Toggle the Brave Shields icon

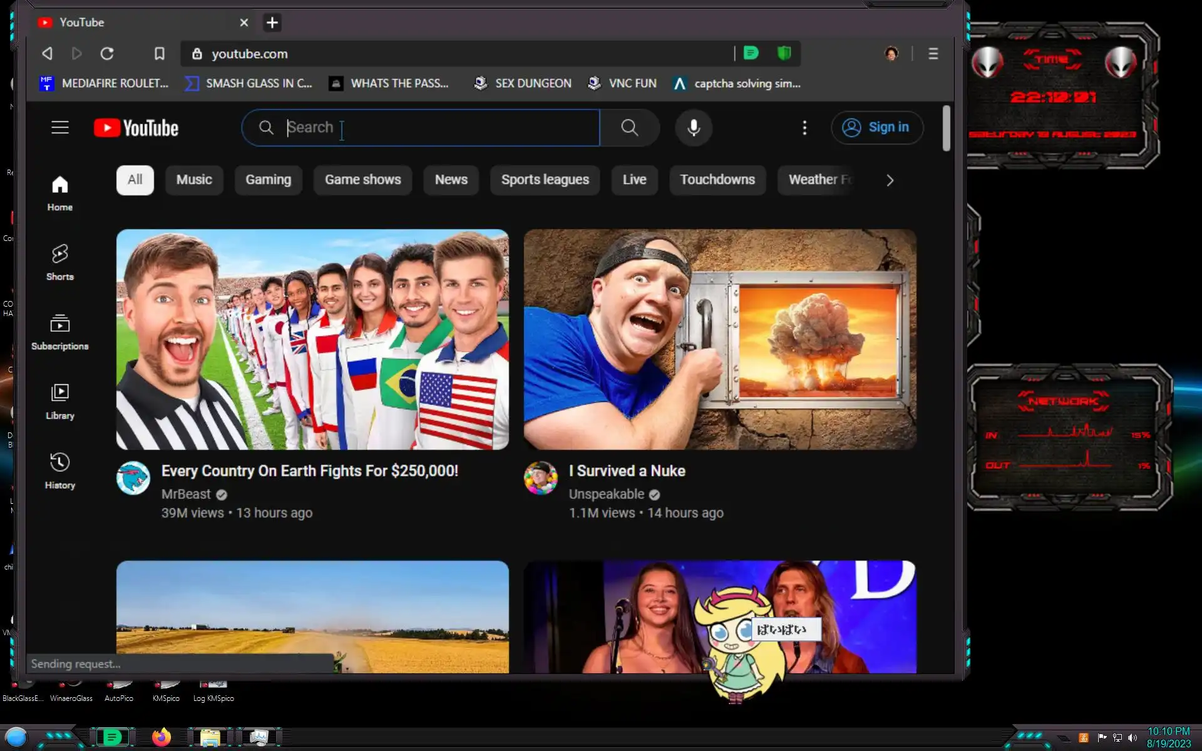(784, 53)
